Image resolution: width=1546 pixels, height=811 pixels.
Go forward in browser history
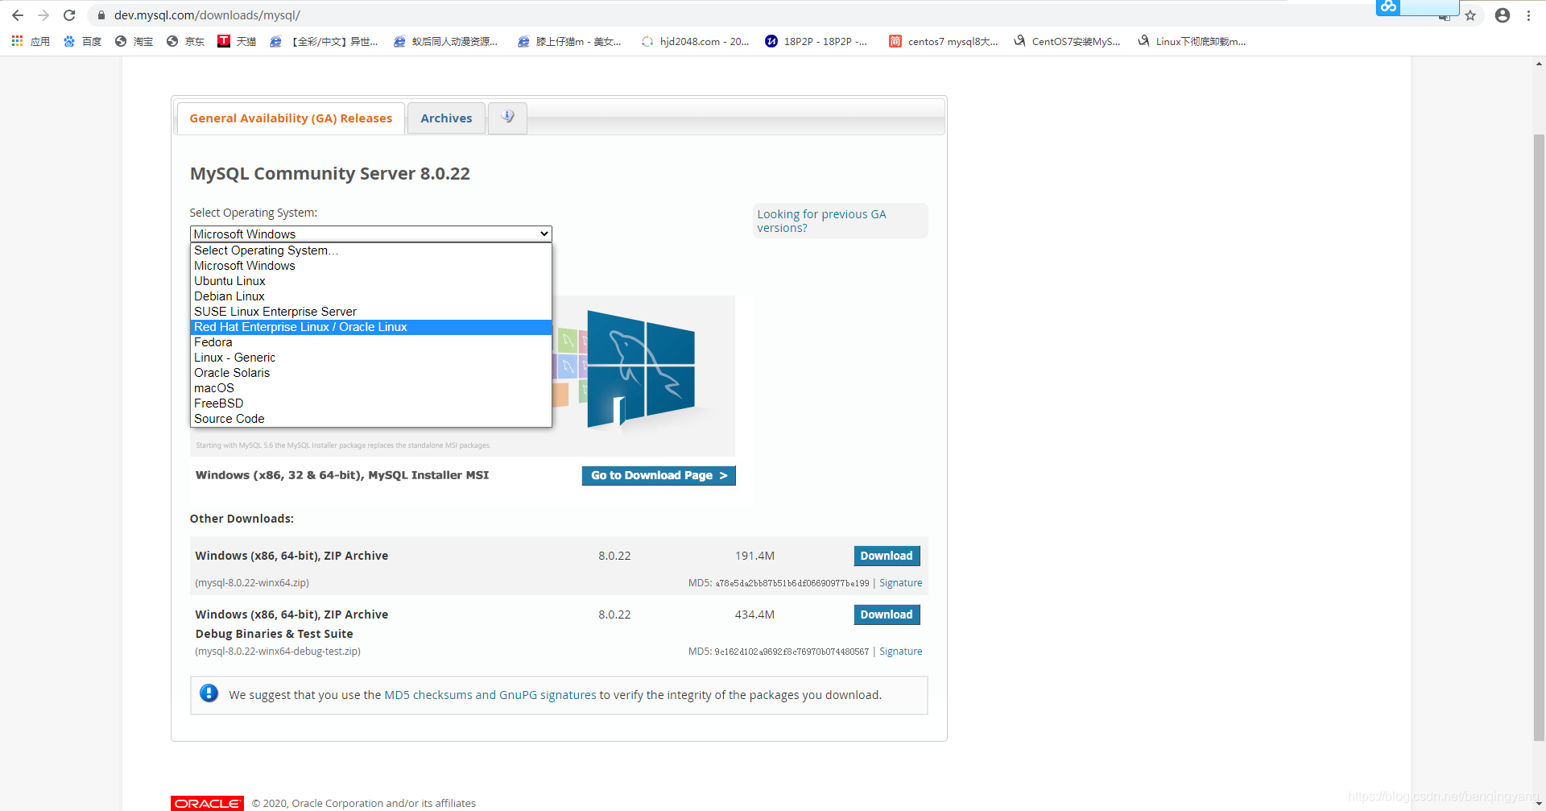click(43, 15)
